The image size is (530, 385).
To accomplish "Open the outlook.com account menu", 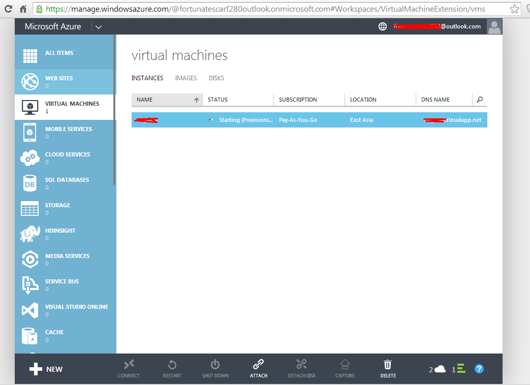I will (x=437, y=26).
